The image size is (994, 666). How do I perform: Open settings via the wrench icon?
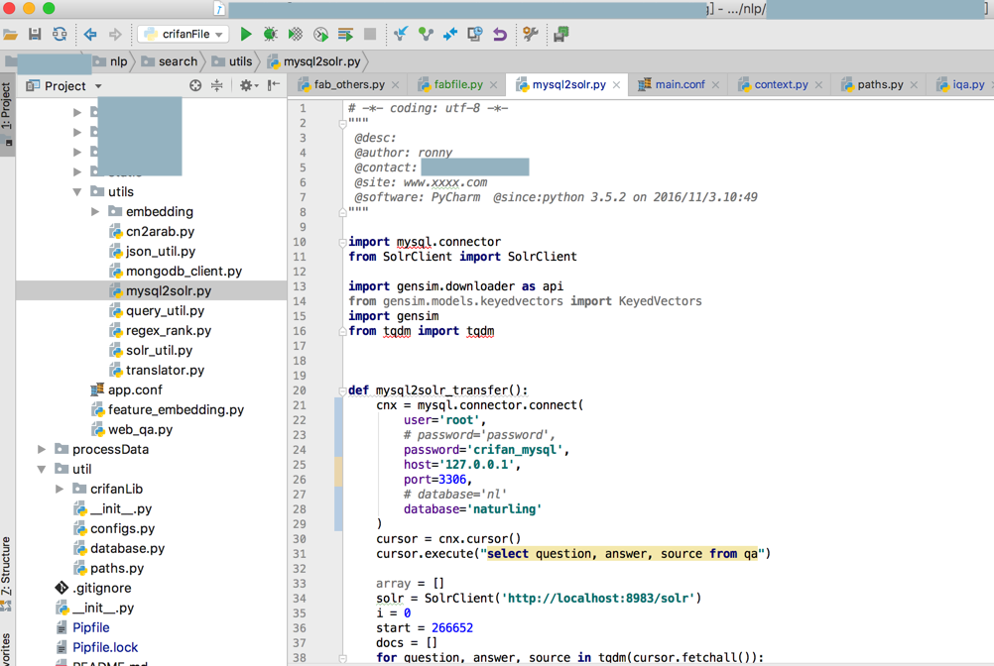531,34
